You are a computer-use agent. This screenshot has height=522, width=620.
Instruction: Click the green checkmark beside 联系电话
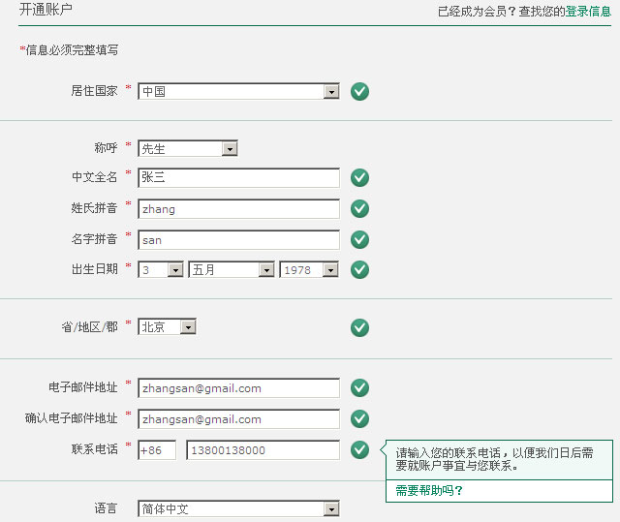tap(359, 449)
